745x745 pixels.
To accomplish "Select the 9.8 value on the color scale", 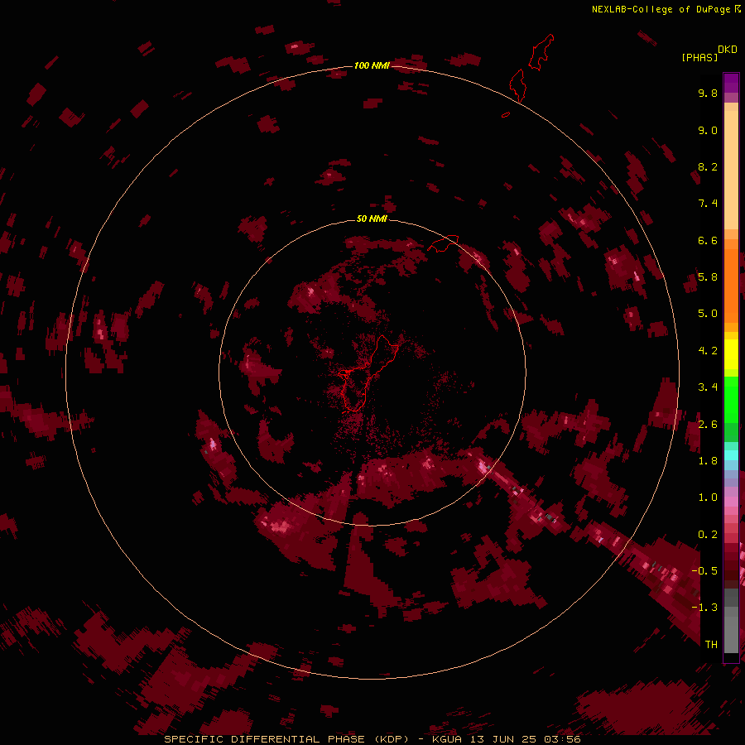I will click(x=708, y=93).
